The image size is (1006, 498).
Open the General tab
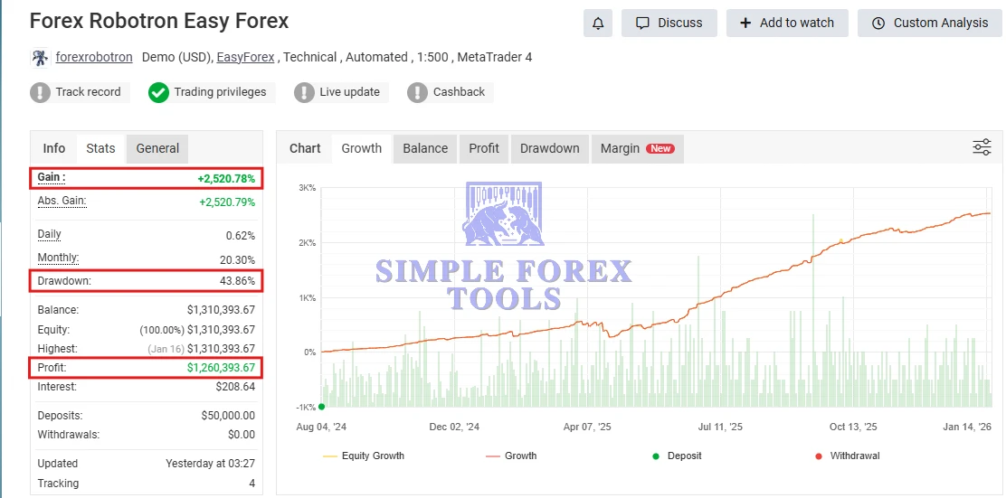(x=157, y=148)
